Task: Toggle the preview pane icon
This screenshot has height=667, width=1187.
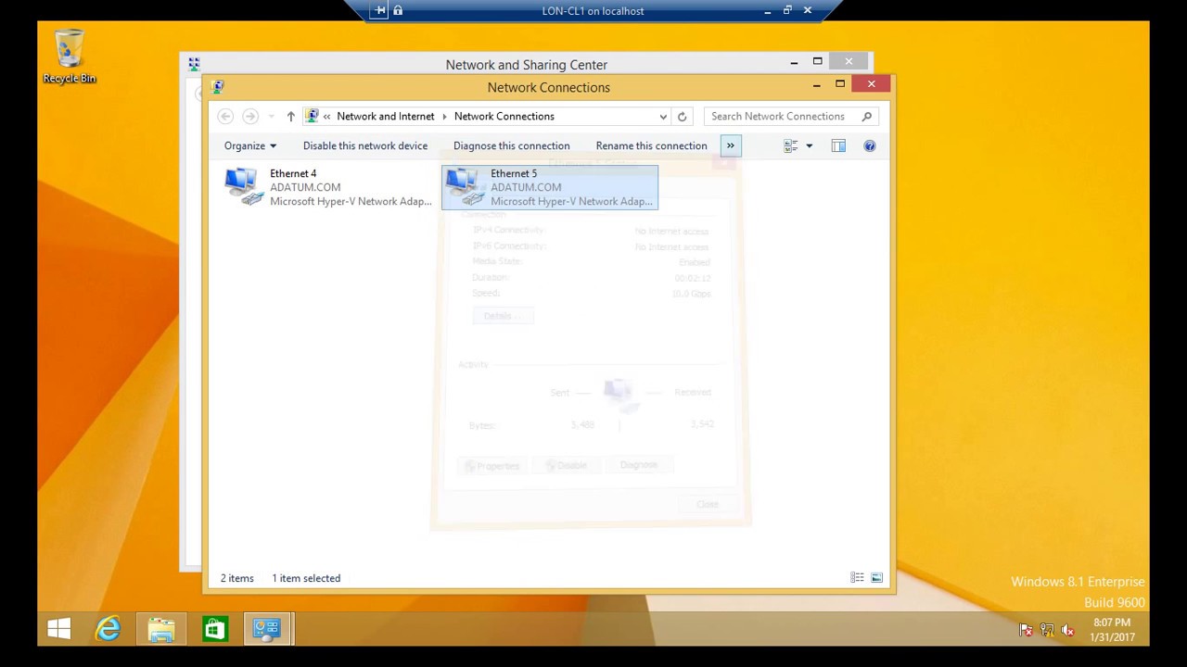Action: click(838, 145)
